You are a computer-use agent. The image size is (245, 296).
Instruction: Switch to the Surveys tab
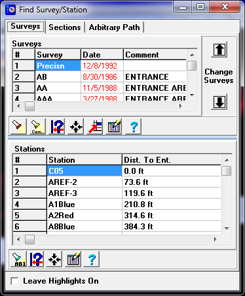[26, 27]
